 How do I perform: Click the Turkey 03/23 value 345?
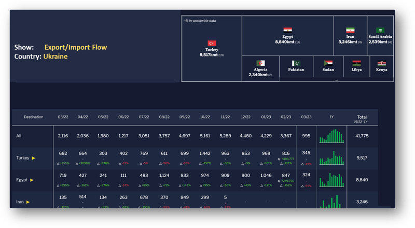point(306,153)
